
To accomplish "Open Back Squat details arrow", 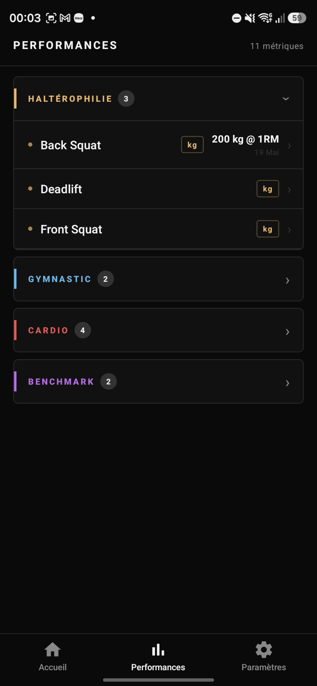I will point(289,146).
